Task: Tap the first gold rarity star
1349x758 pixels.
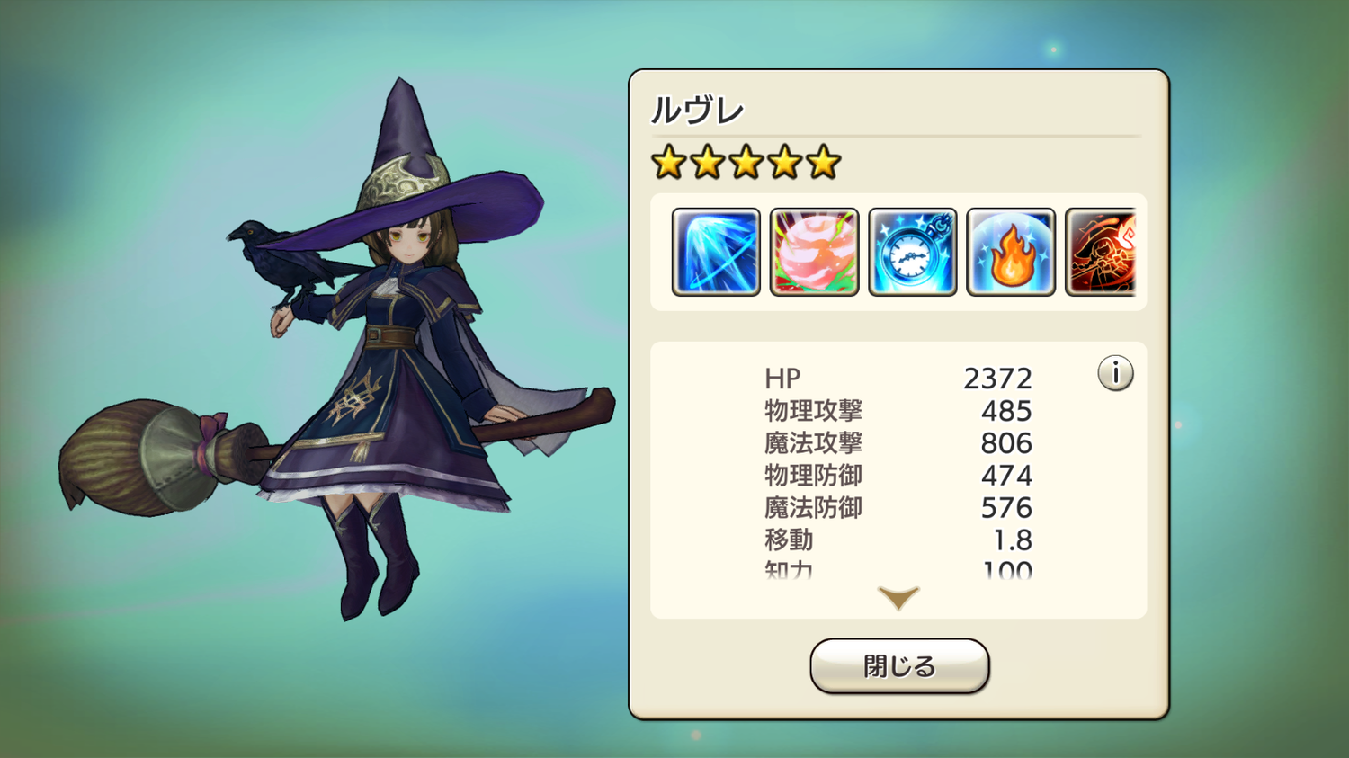Action: (669, 163)
